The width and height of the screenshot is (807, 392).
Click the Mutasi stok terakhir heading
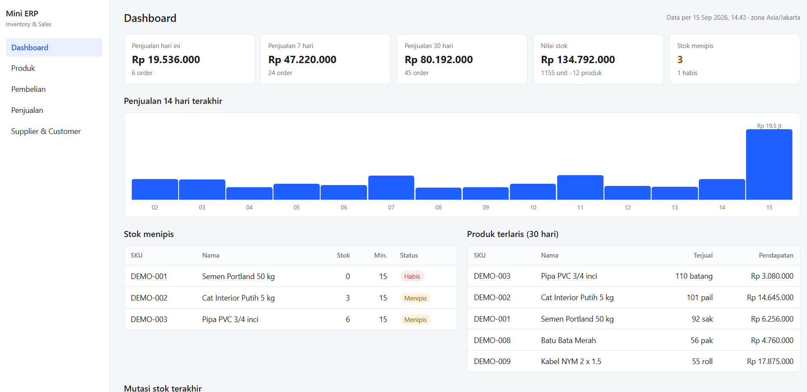[163, 388]
